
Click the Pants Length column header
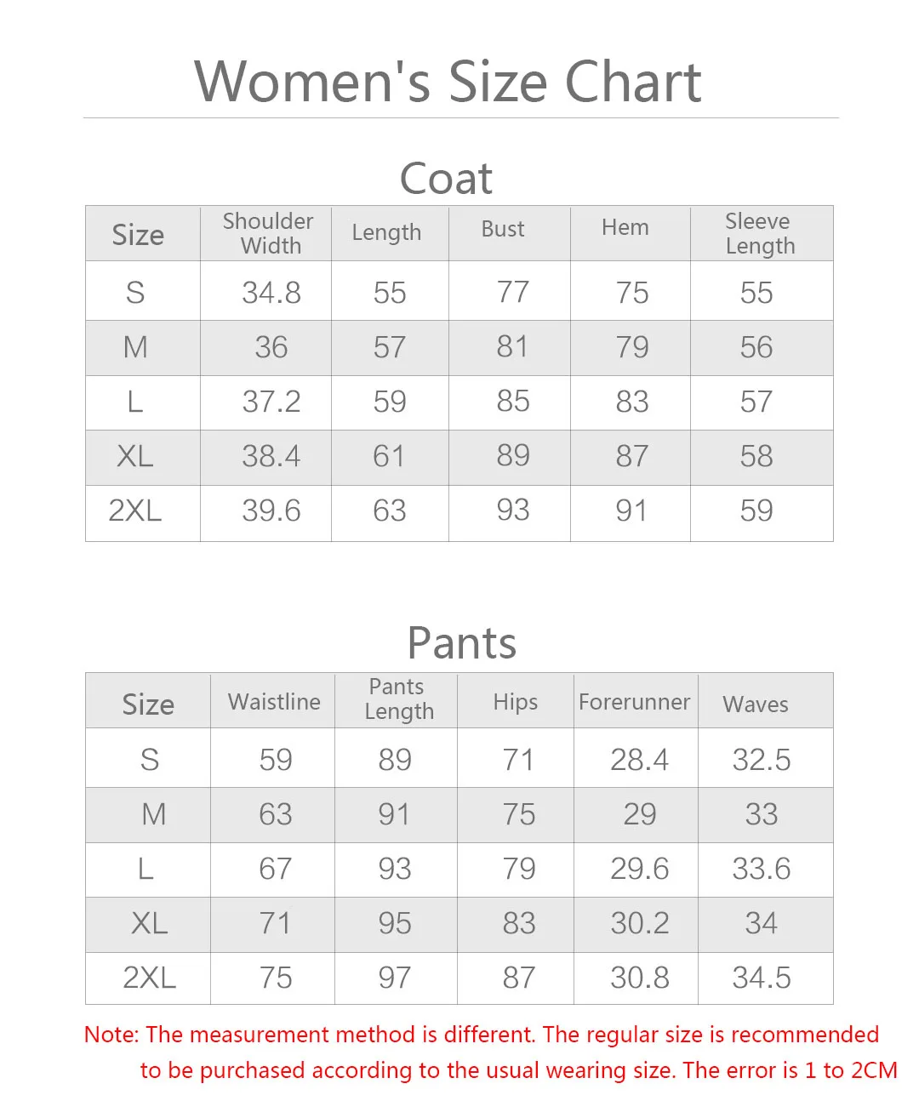[398, 699]
